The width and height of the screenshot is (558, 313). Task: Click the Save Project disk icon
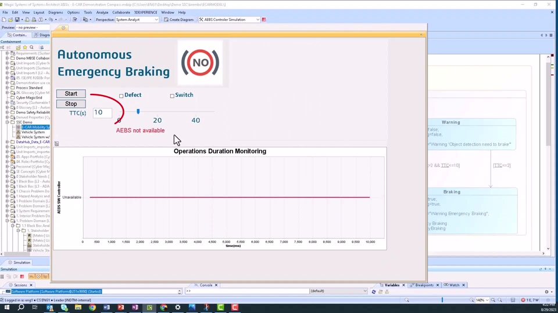click(x=17, y=20)
